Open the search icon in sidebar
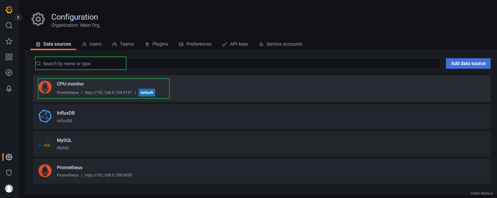Viewport: 497px width, 198px height. pos(9,25)
